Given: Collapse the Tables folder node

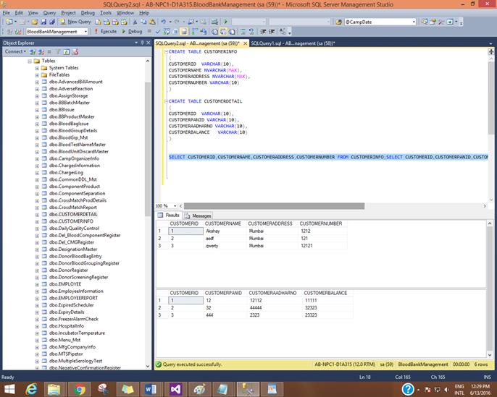Looking at the screenshot, I should [28, 61].
